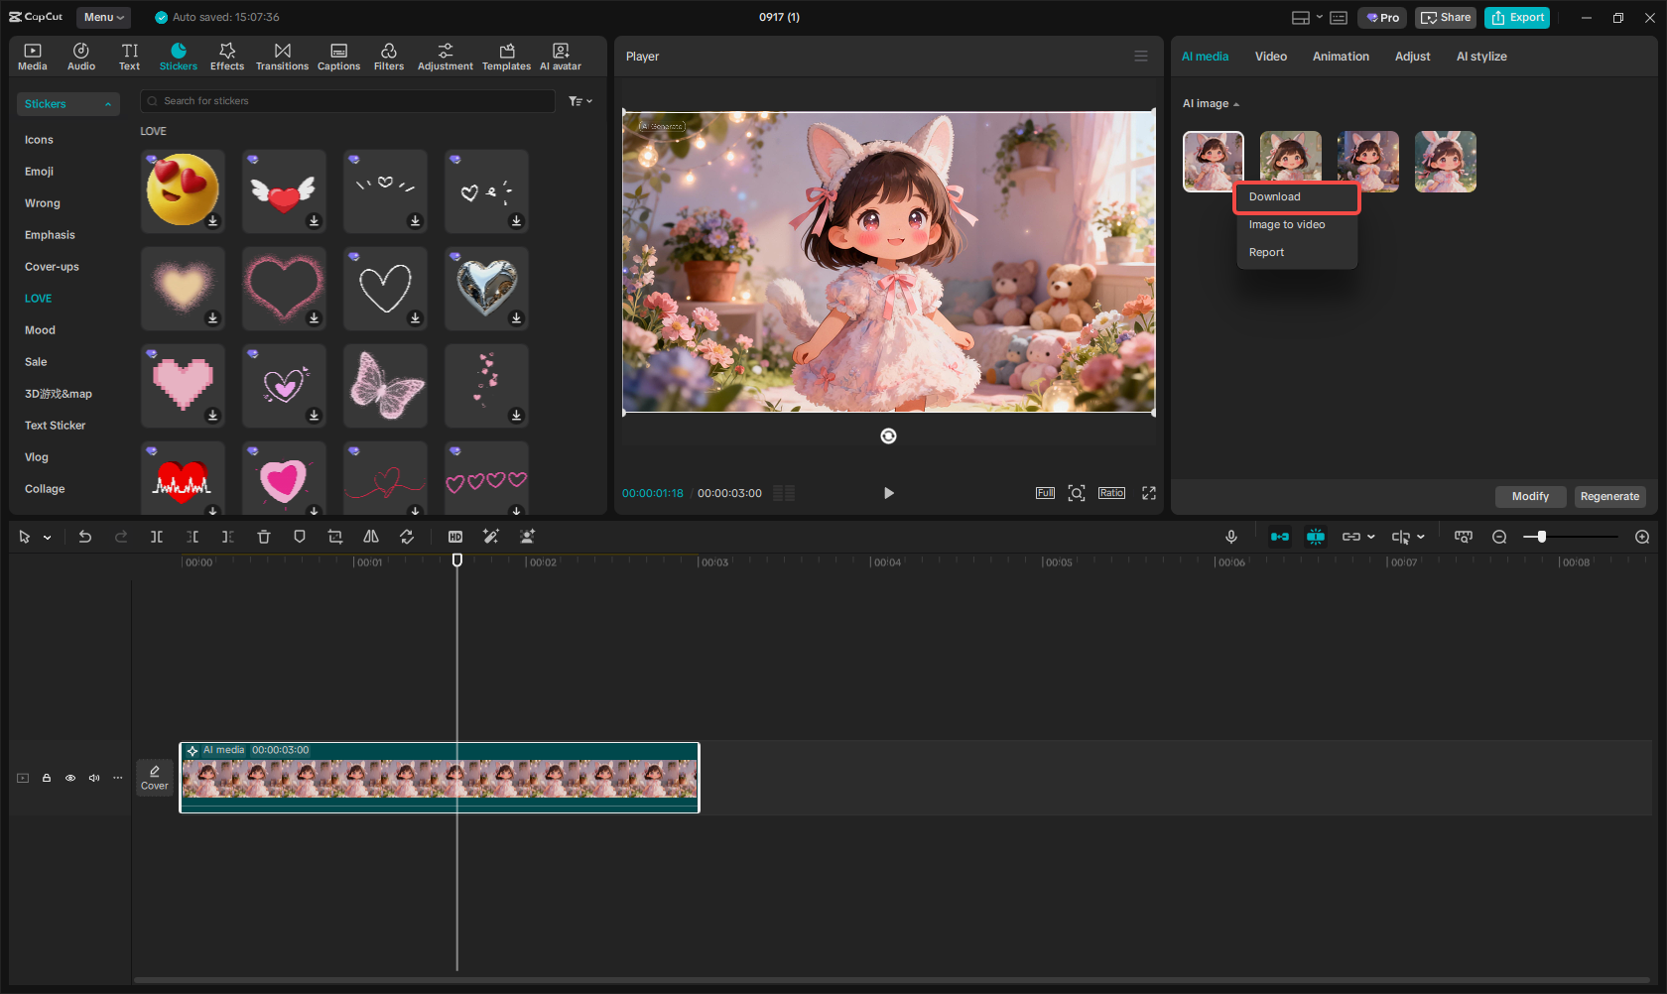The width and height of the screenshot is (1667, 994).
Task: Click the microphone record voiceover icon
Action: coord(1230,537)
